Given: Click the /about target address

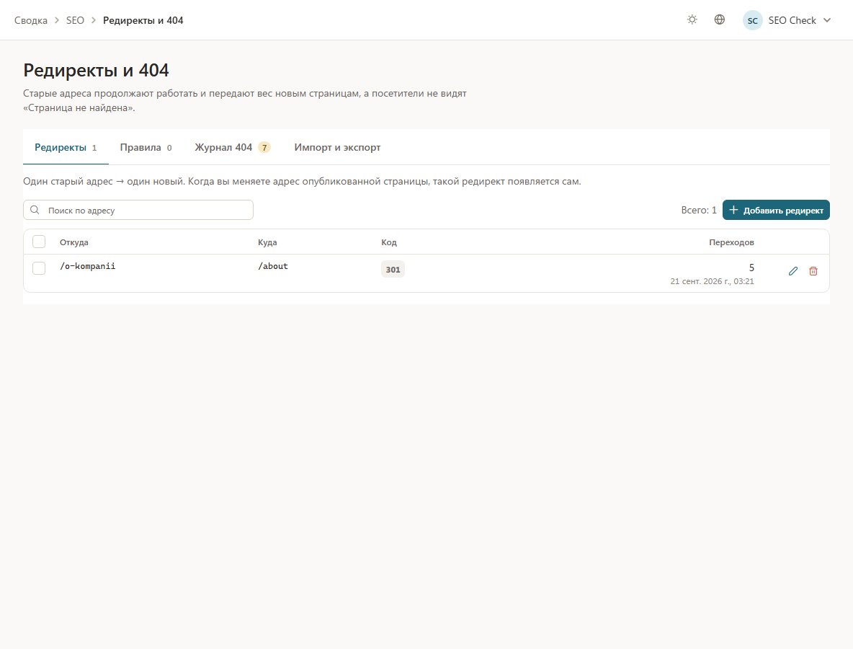Looking at the screenshot, I should click(x=273, y=266).
